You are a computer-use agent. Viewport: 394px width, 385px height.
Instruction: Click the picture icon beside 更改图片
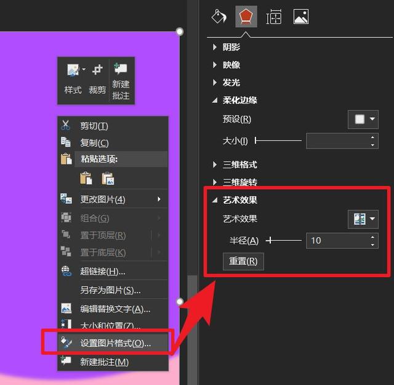pyautogui.click(x=66, y=199)
